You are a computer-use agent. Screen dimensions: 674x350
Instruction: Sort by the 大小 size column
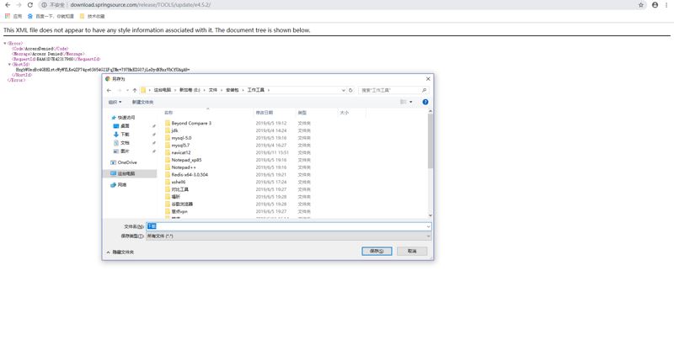pos(351,113)
